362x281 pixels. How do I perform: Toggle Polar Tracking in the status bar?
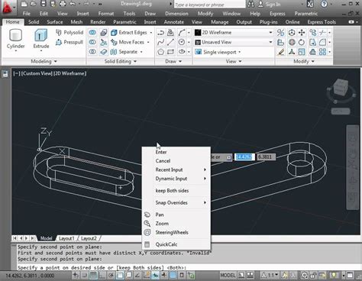pos(111,275)
